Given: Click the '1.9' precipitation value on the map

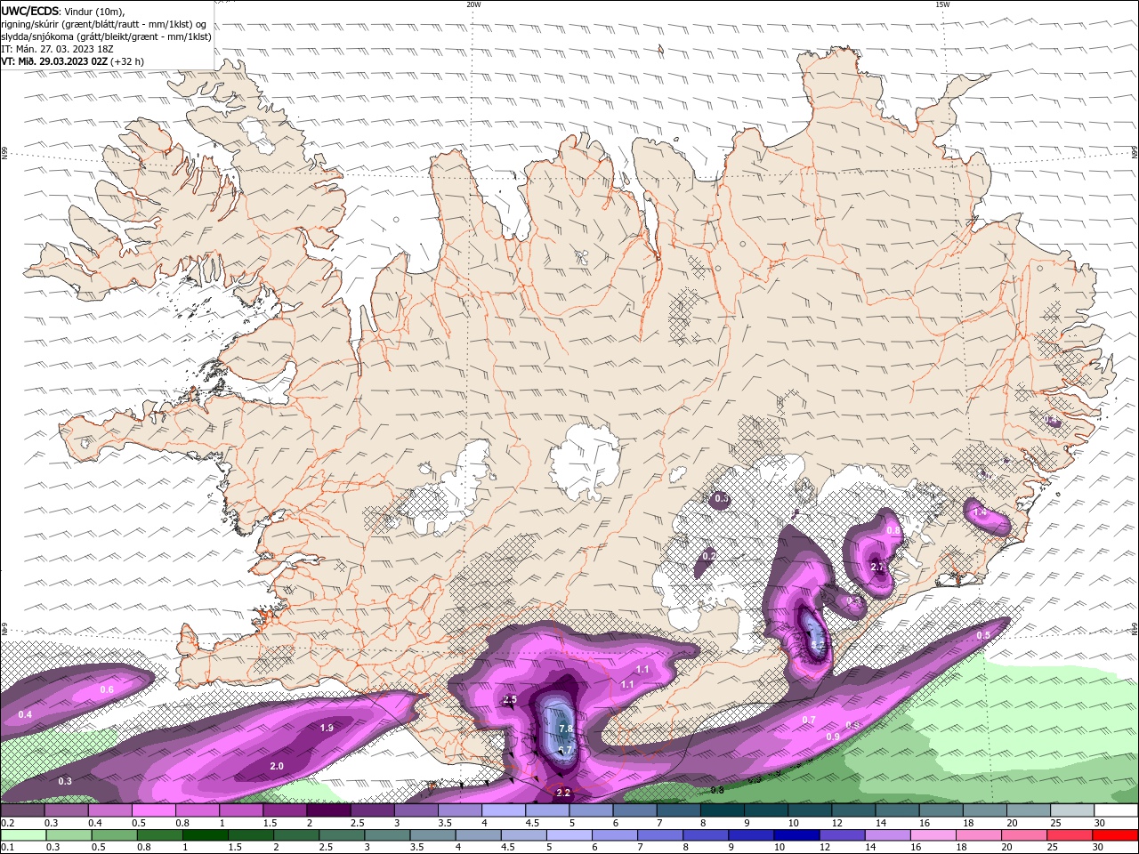Looking at the screenshot, I should (x=327, y=728).
